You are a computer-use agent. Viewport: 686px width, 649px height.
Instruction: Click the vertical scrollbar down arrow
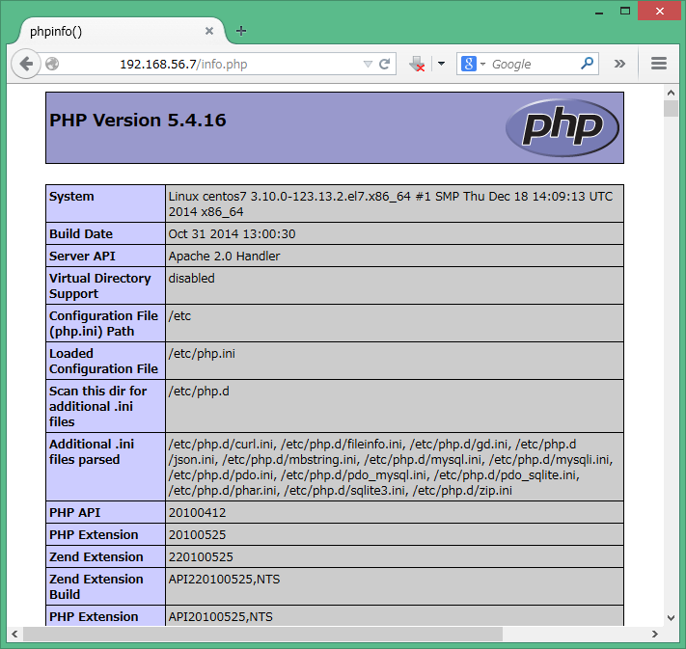coord(671,617)
